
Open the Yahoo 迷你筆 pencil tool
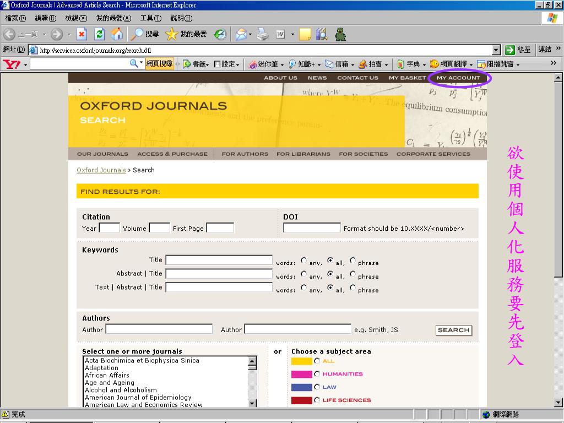252,64
